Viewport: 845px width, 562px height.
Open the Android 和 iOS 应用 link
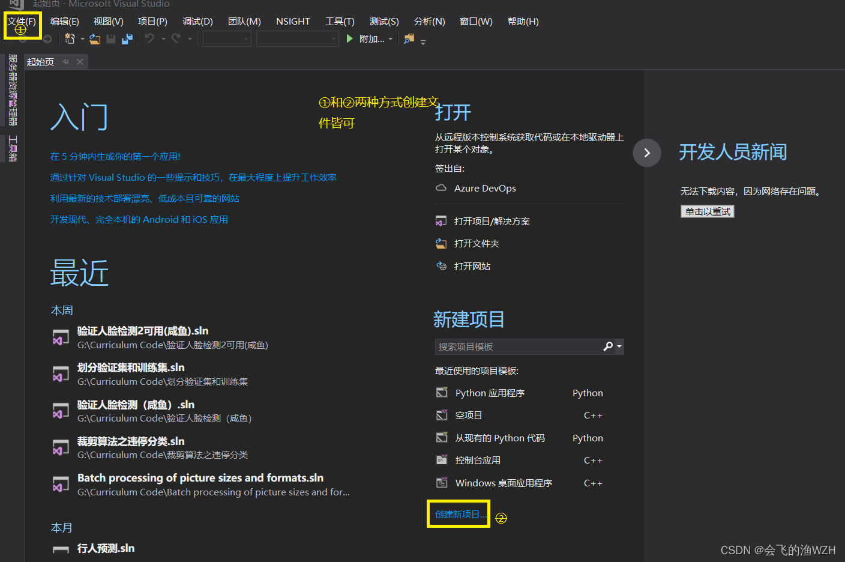coord(139,220)
